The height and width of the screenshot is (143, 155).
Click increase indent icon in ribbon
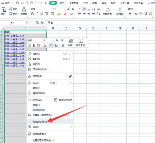[x=98, y=9]
